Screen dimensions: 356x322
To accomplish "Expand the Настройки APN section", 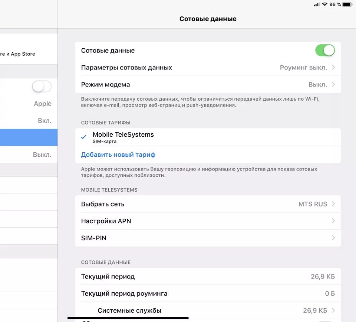I will [208, 221].
